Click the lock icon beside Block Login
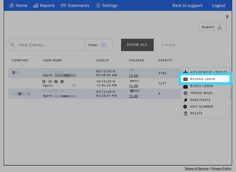 tap(185, 86)
